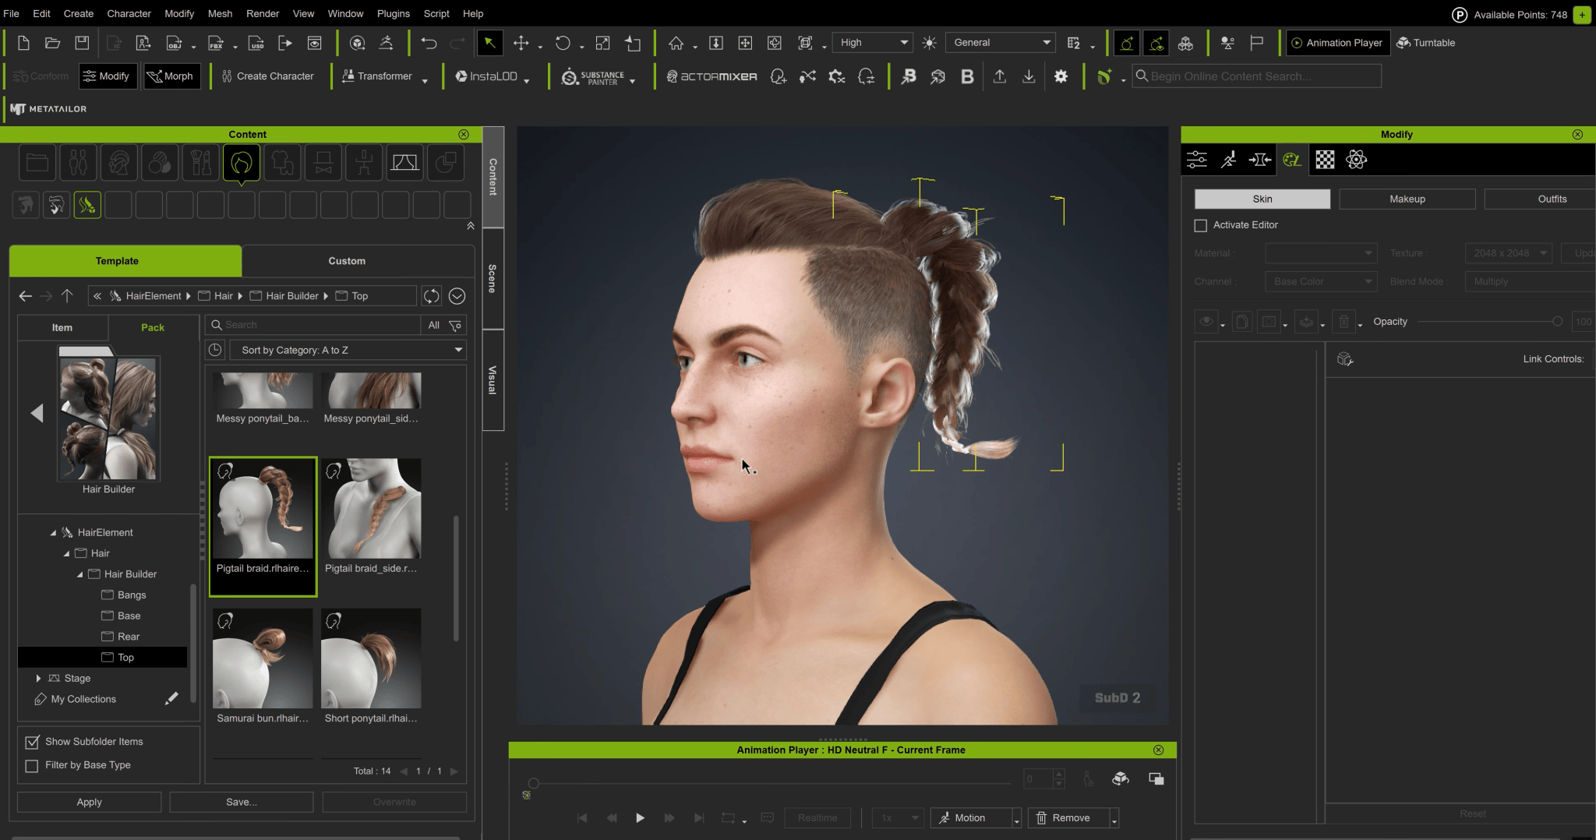
Task: Click the Undo arrow icon
Action: 429,43
